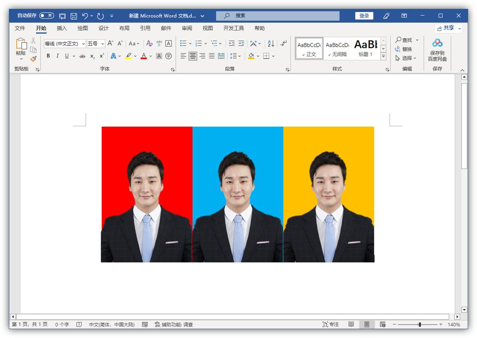Select the subscript icon
The width and height of the screenshot is (477, 338).
coord(93,56)
